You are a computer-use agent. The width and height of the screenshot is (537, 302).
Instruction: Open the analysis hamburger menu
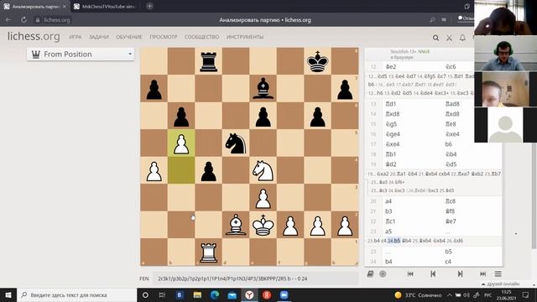point(498,274)
